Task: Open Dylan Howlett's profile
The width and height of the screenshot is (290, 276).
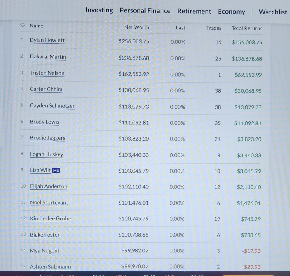Action: (47, 40)
